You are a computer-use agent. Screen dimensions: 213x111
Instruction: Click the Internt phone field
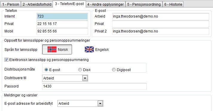62,16
